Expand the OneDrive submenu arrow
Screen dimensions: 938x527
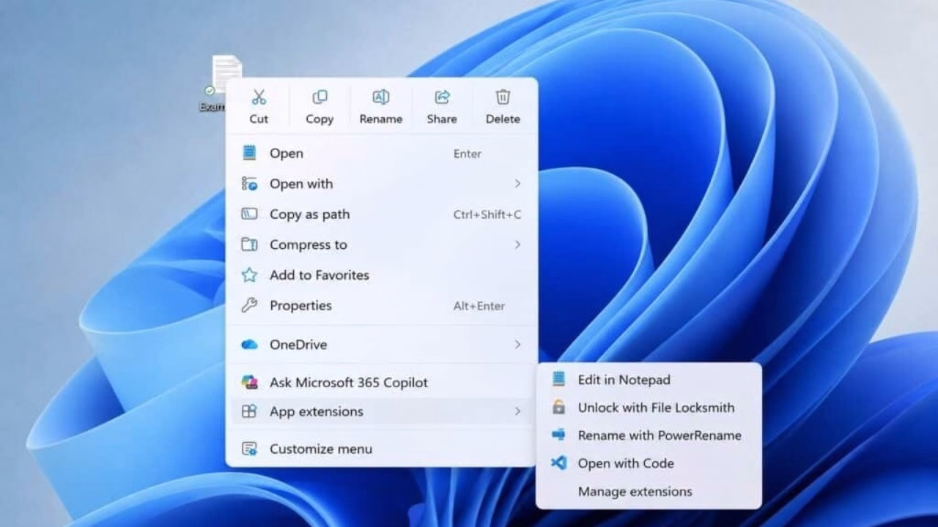pyautogui.click(x=517, y=344)
